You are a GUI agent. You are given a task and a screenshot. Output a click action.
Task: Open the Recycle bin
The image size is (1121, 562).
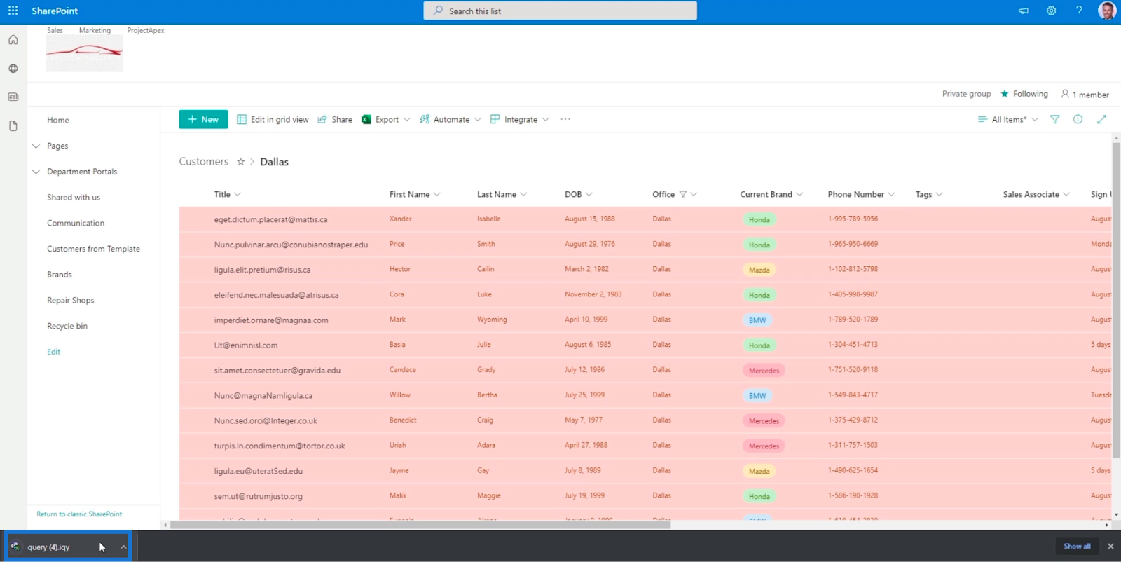(67, 327)
